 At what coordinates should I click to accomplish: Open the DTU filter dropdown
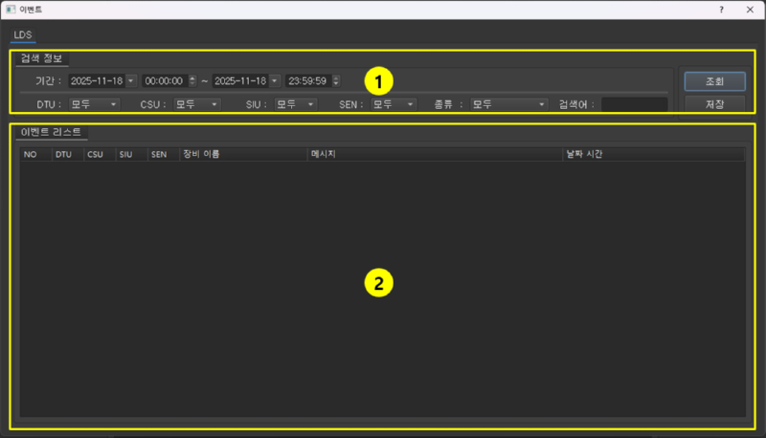coord(94,104)
